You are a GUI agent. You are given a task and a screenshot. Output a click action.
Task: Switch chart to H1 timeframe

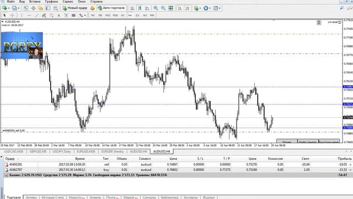tap(122, 15)
